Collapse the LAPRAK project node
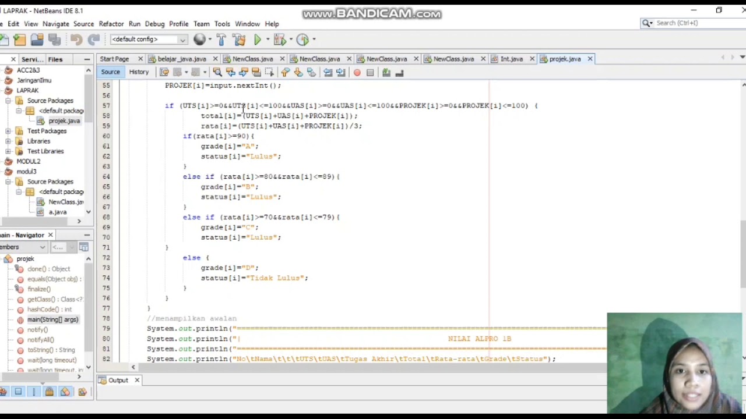 (8, 90)
